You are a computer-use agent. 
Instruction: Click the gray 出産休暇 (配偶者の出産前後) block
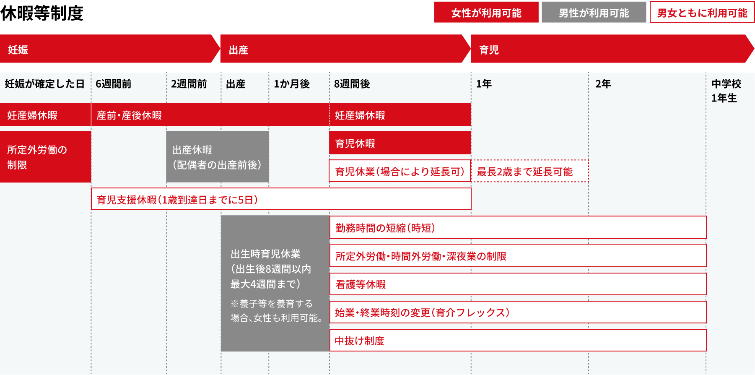[x=217, y=157]
